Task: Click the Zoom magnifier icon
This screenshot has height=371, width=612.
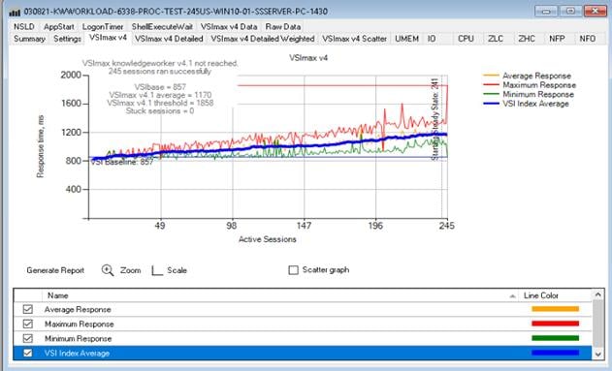Action: pyautogui.click(x=108, y=270)
